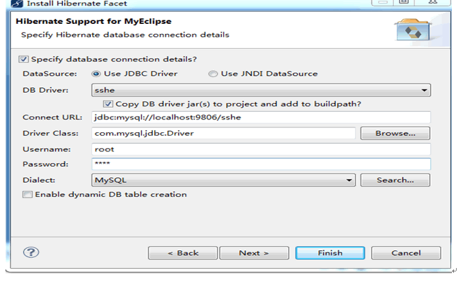Click the help question mark icon
The height and width of the screenshot is (283, 469).
point(31,252)
